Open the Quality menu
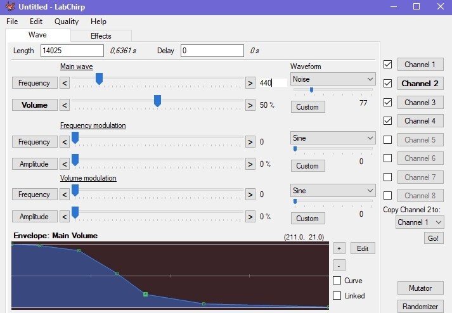 point(67,22)
